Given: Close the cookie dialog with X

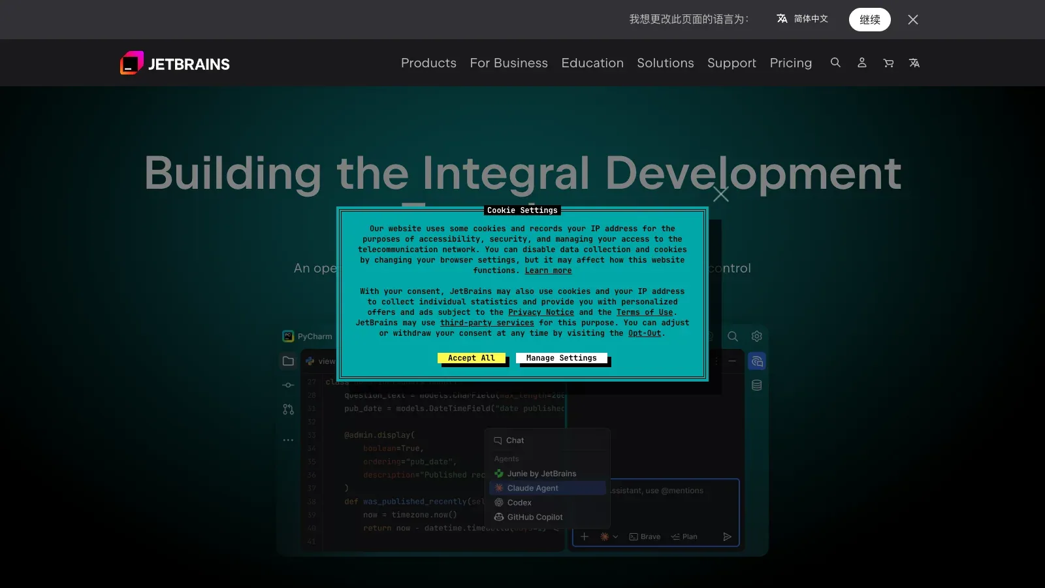Looking at the screenshot, I should point(720,194).
